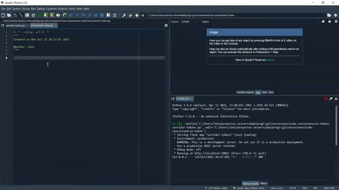The image size is (339, 190).
Task: Switch to the Files tab
Action: [x=271, y=92]
